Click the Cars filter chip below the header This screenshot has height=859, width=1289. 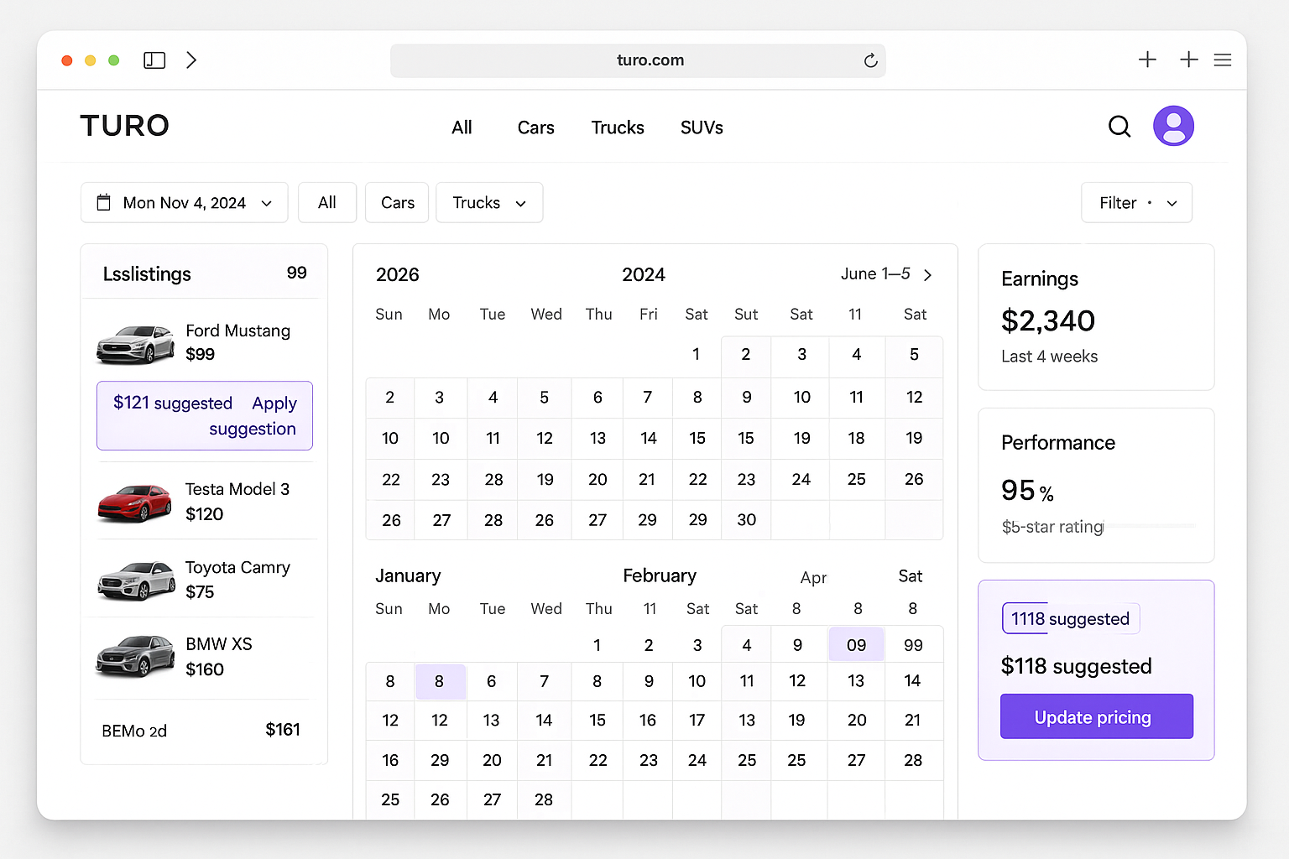(397, 202)
